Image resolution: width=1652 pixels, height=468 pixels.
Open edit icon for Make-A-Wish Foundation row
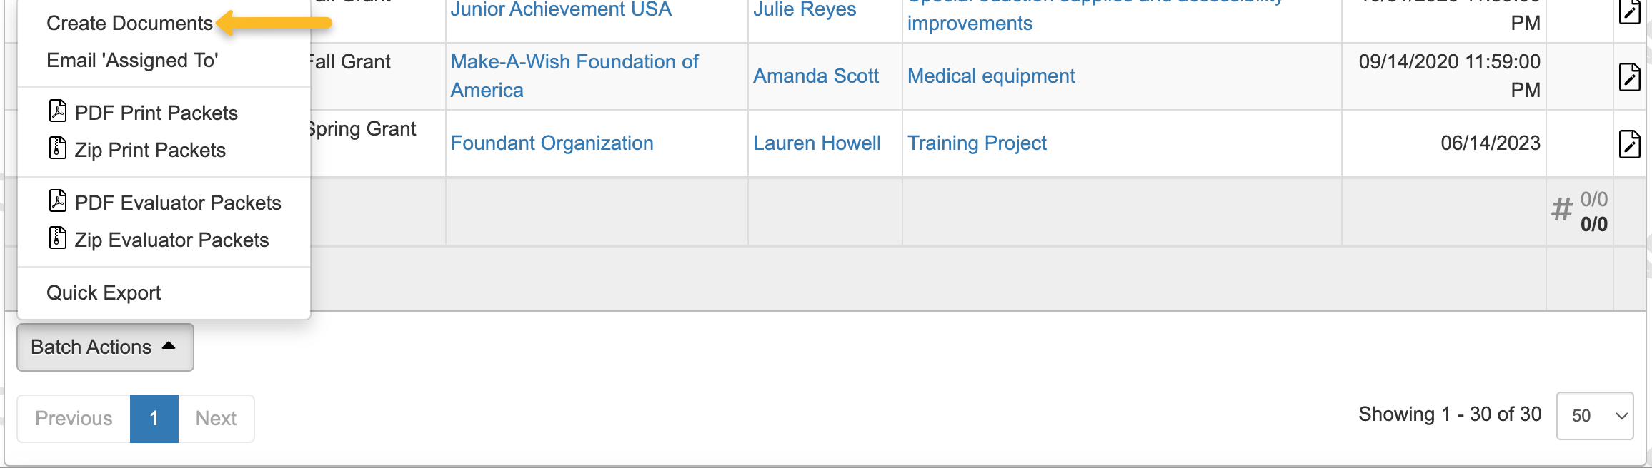click(1629, 76)
